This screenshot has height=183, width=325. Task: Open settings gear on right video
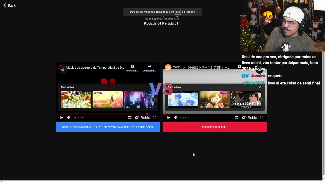[x=243, y=118]
